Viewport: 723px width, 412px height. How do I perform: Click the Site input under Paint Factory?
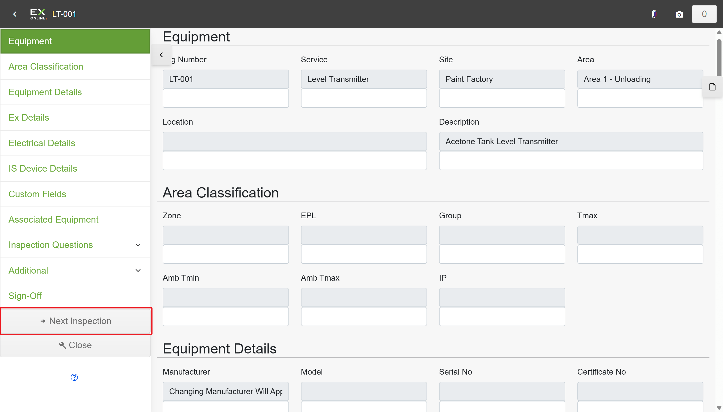[x=502, y=98]
